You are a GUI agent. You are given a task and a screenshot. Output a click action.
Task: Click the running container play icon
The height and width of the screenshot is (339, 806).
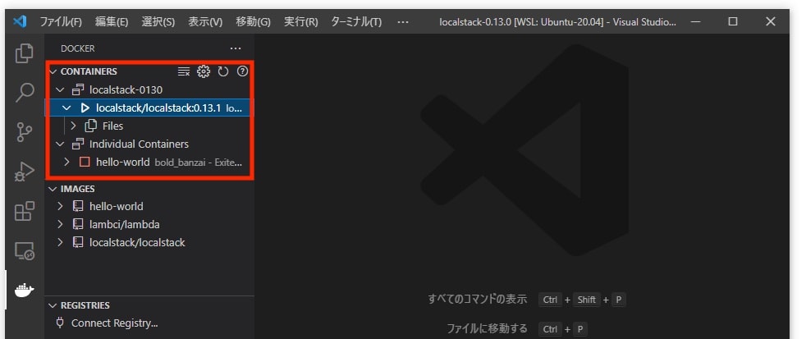pyautogui.click(x=85, y=108)
